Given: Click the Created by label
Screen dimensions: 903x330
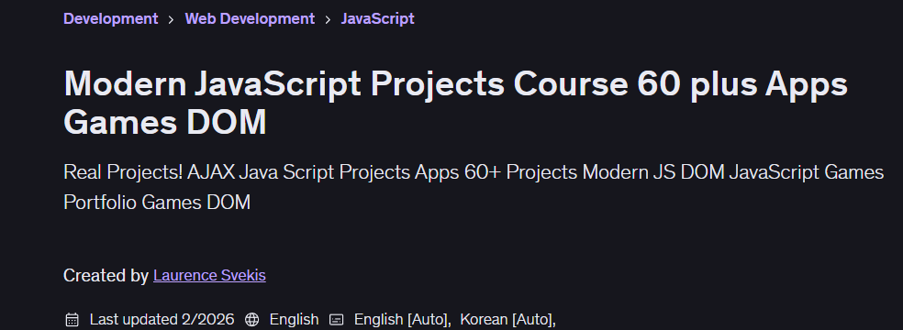Looking at the screenshot, I should click(106, 275).
